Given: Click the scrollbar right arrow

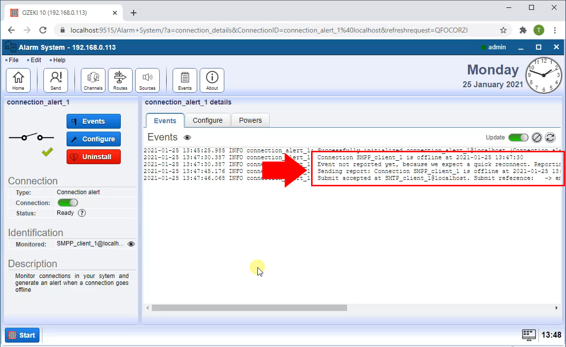Looking at the screenshot, I should tap(556, 308).
